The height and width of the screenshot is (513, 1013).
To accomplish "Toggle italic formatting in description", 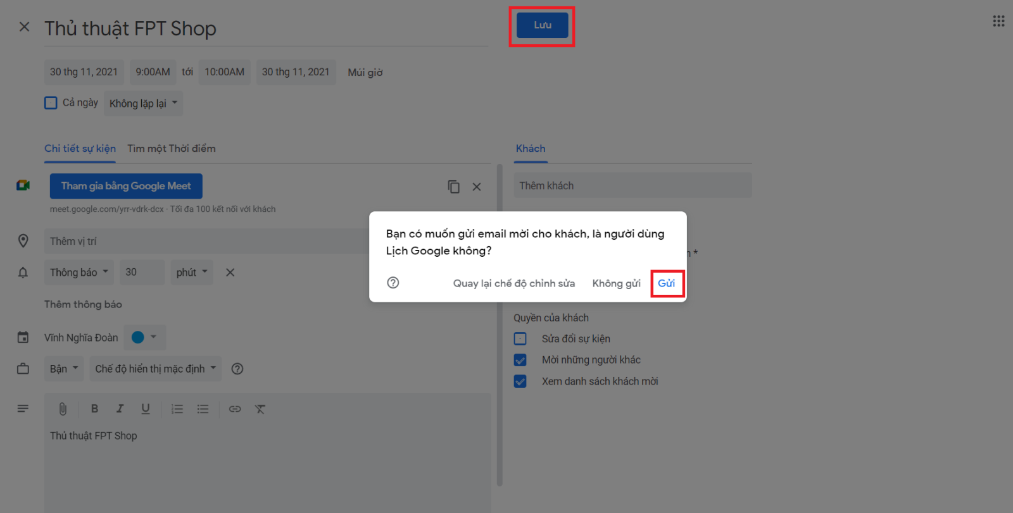I will (x=120, y=409).
